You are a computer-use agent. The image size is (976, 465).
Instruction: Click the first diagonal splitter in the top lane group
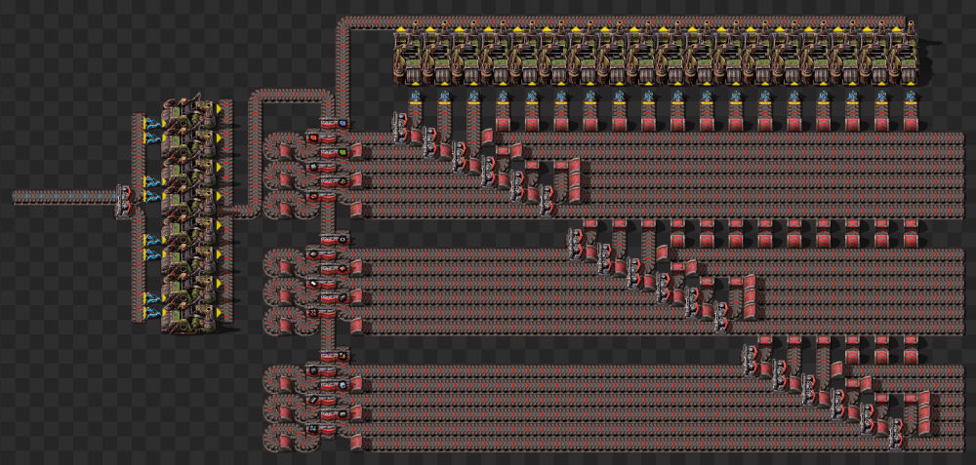tap(400, 129)
